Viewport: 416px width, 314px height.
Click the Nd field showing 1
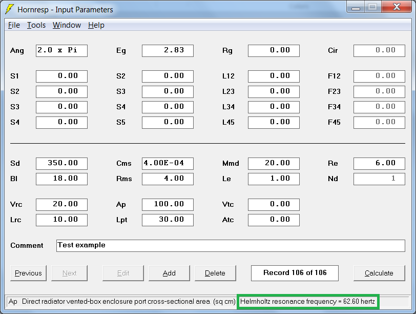point(379,179)
